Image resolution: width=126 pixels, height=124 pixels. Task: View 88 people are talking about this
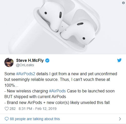pos(35,119)
